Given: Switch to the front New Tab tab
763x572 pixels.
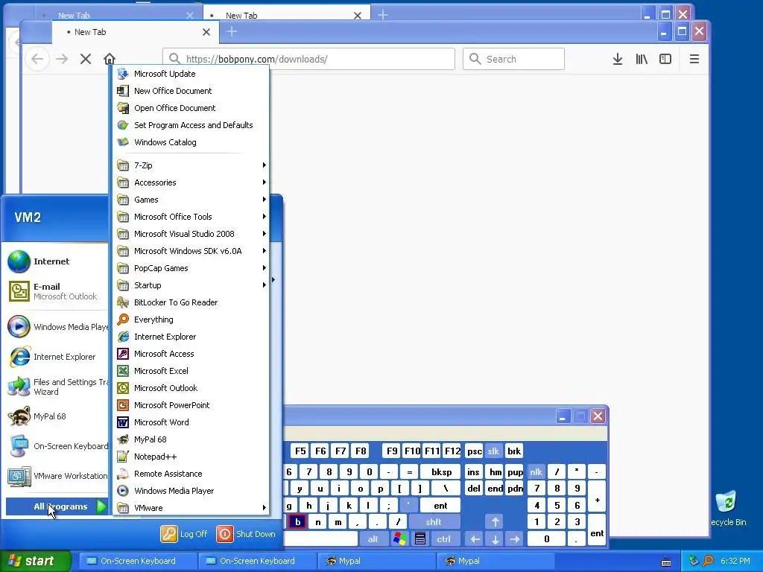Looking at the screenshot, I should [136, 32].
